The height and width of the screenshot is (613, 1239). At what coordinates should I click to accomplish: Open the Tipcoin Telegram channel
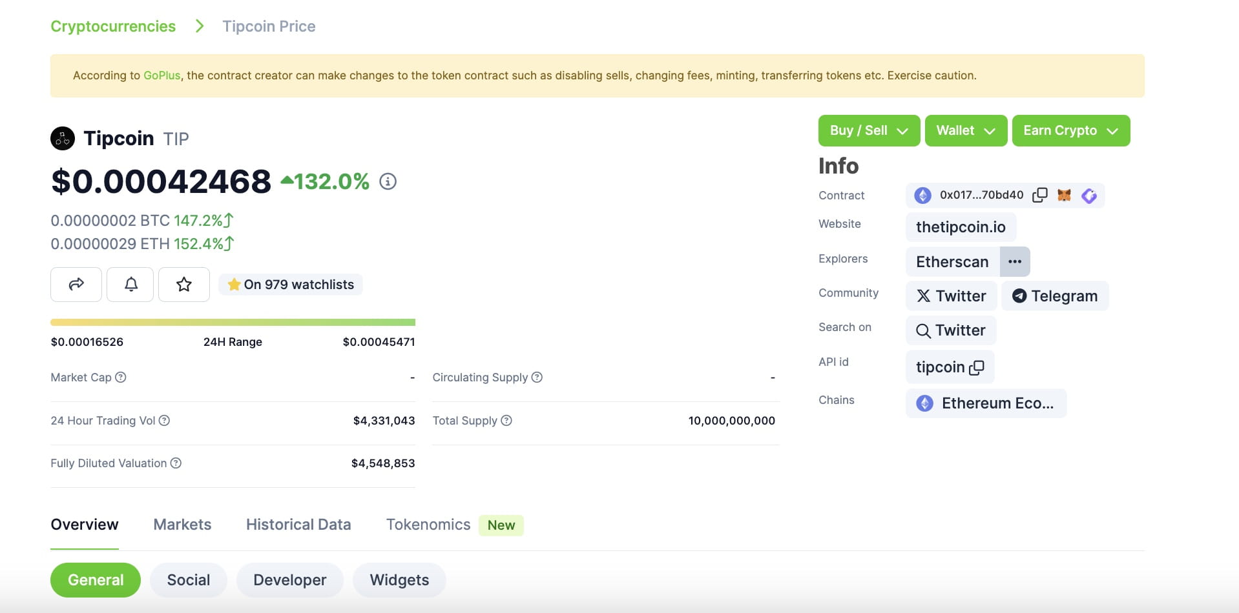(1054, 296)
